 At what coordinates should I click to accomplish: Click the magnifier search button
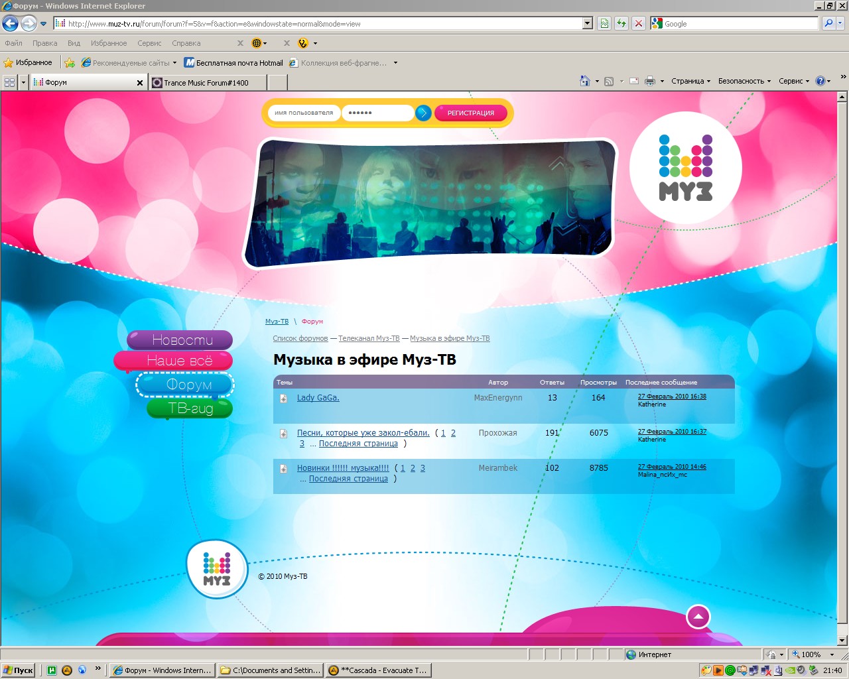(828, 24)
